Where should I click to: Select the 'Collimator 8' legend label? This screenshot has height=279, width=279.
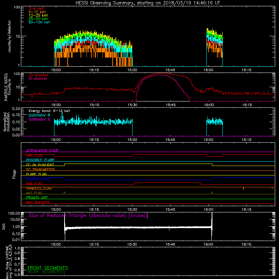tap(39, 115)
